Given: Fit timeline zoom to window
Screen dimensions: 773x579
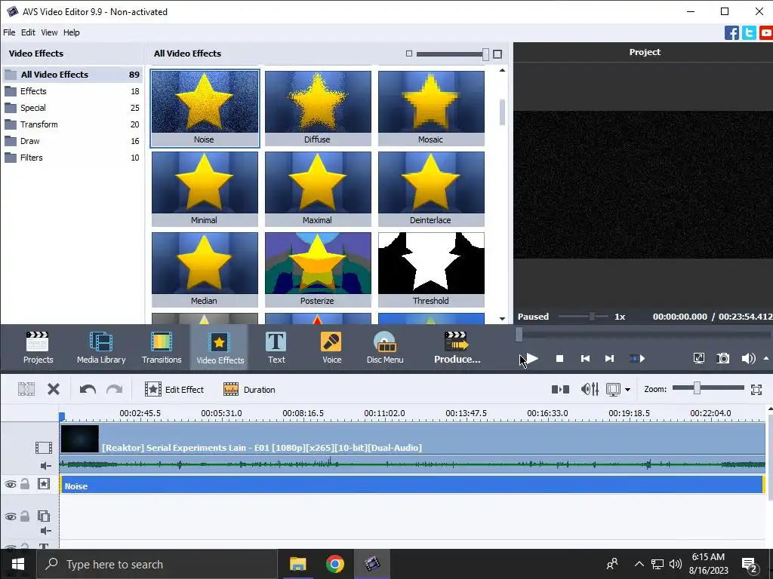Looking at the screenshot, I should pos(756,390).
